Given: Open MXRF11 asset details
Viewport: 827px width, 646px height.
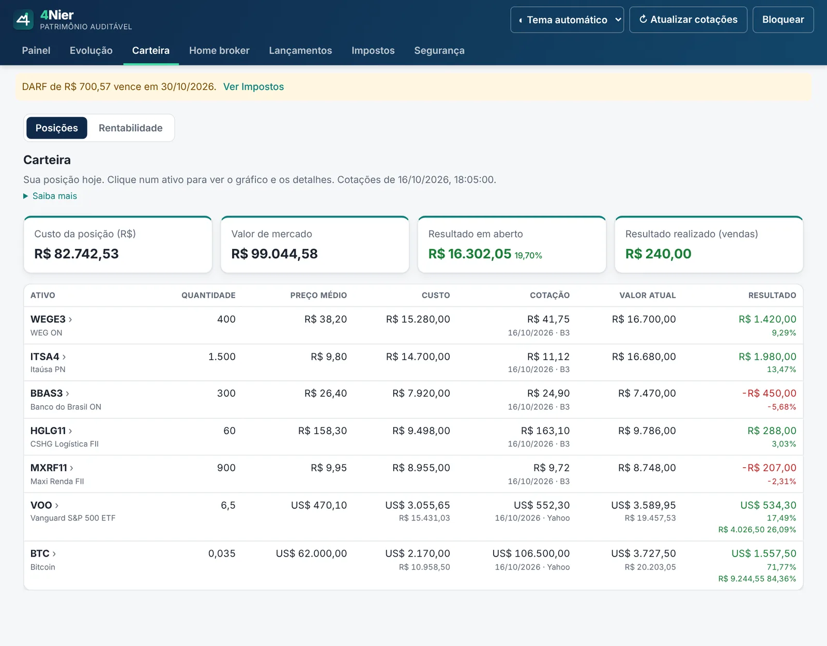Looking at the screenshot, I should [52, 468].
